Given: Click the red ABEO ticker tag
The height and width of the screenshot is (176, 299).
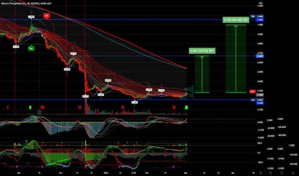Looking at the screenshot, I should pyautogui.click(x=252, y=92).
